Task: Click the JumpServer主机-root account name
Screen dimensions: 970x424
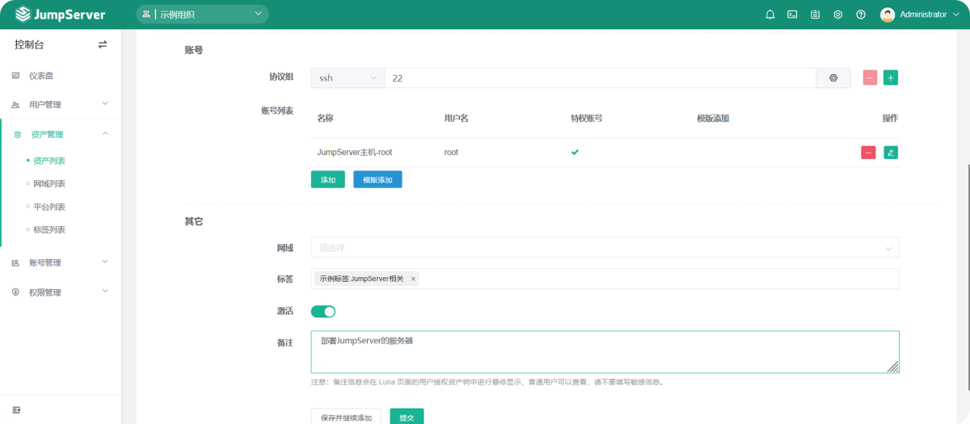Action: pos(355,152)
